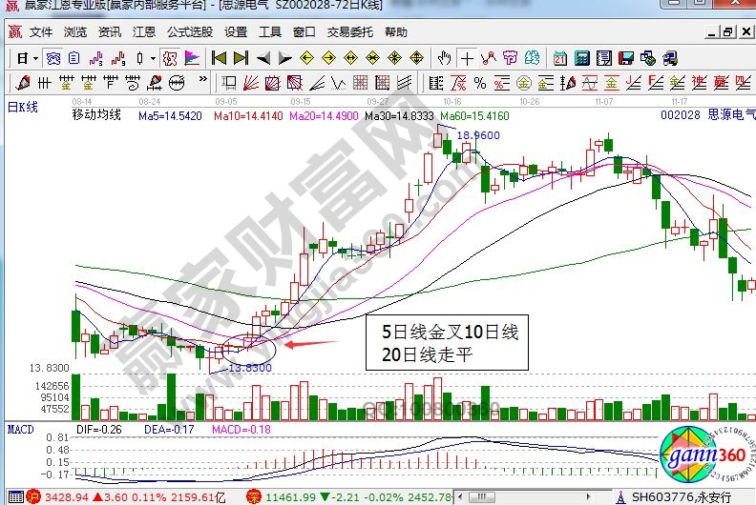Viewport: 756px width, 505px height.
Task: Toggle the highlighted linked-rings toolbar button
Action: pyautogui.click(x=52, y=58)
